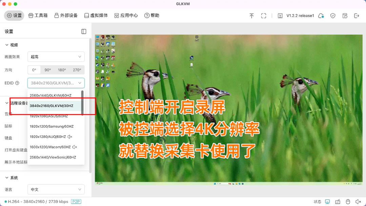This screenshot has height=206, width=366.
Task: Toggle the settings sidebar panel icon
Action: point(84,32)
